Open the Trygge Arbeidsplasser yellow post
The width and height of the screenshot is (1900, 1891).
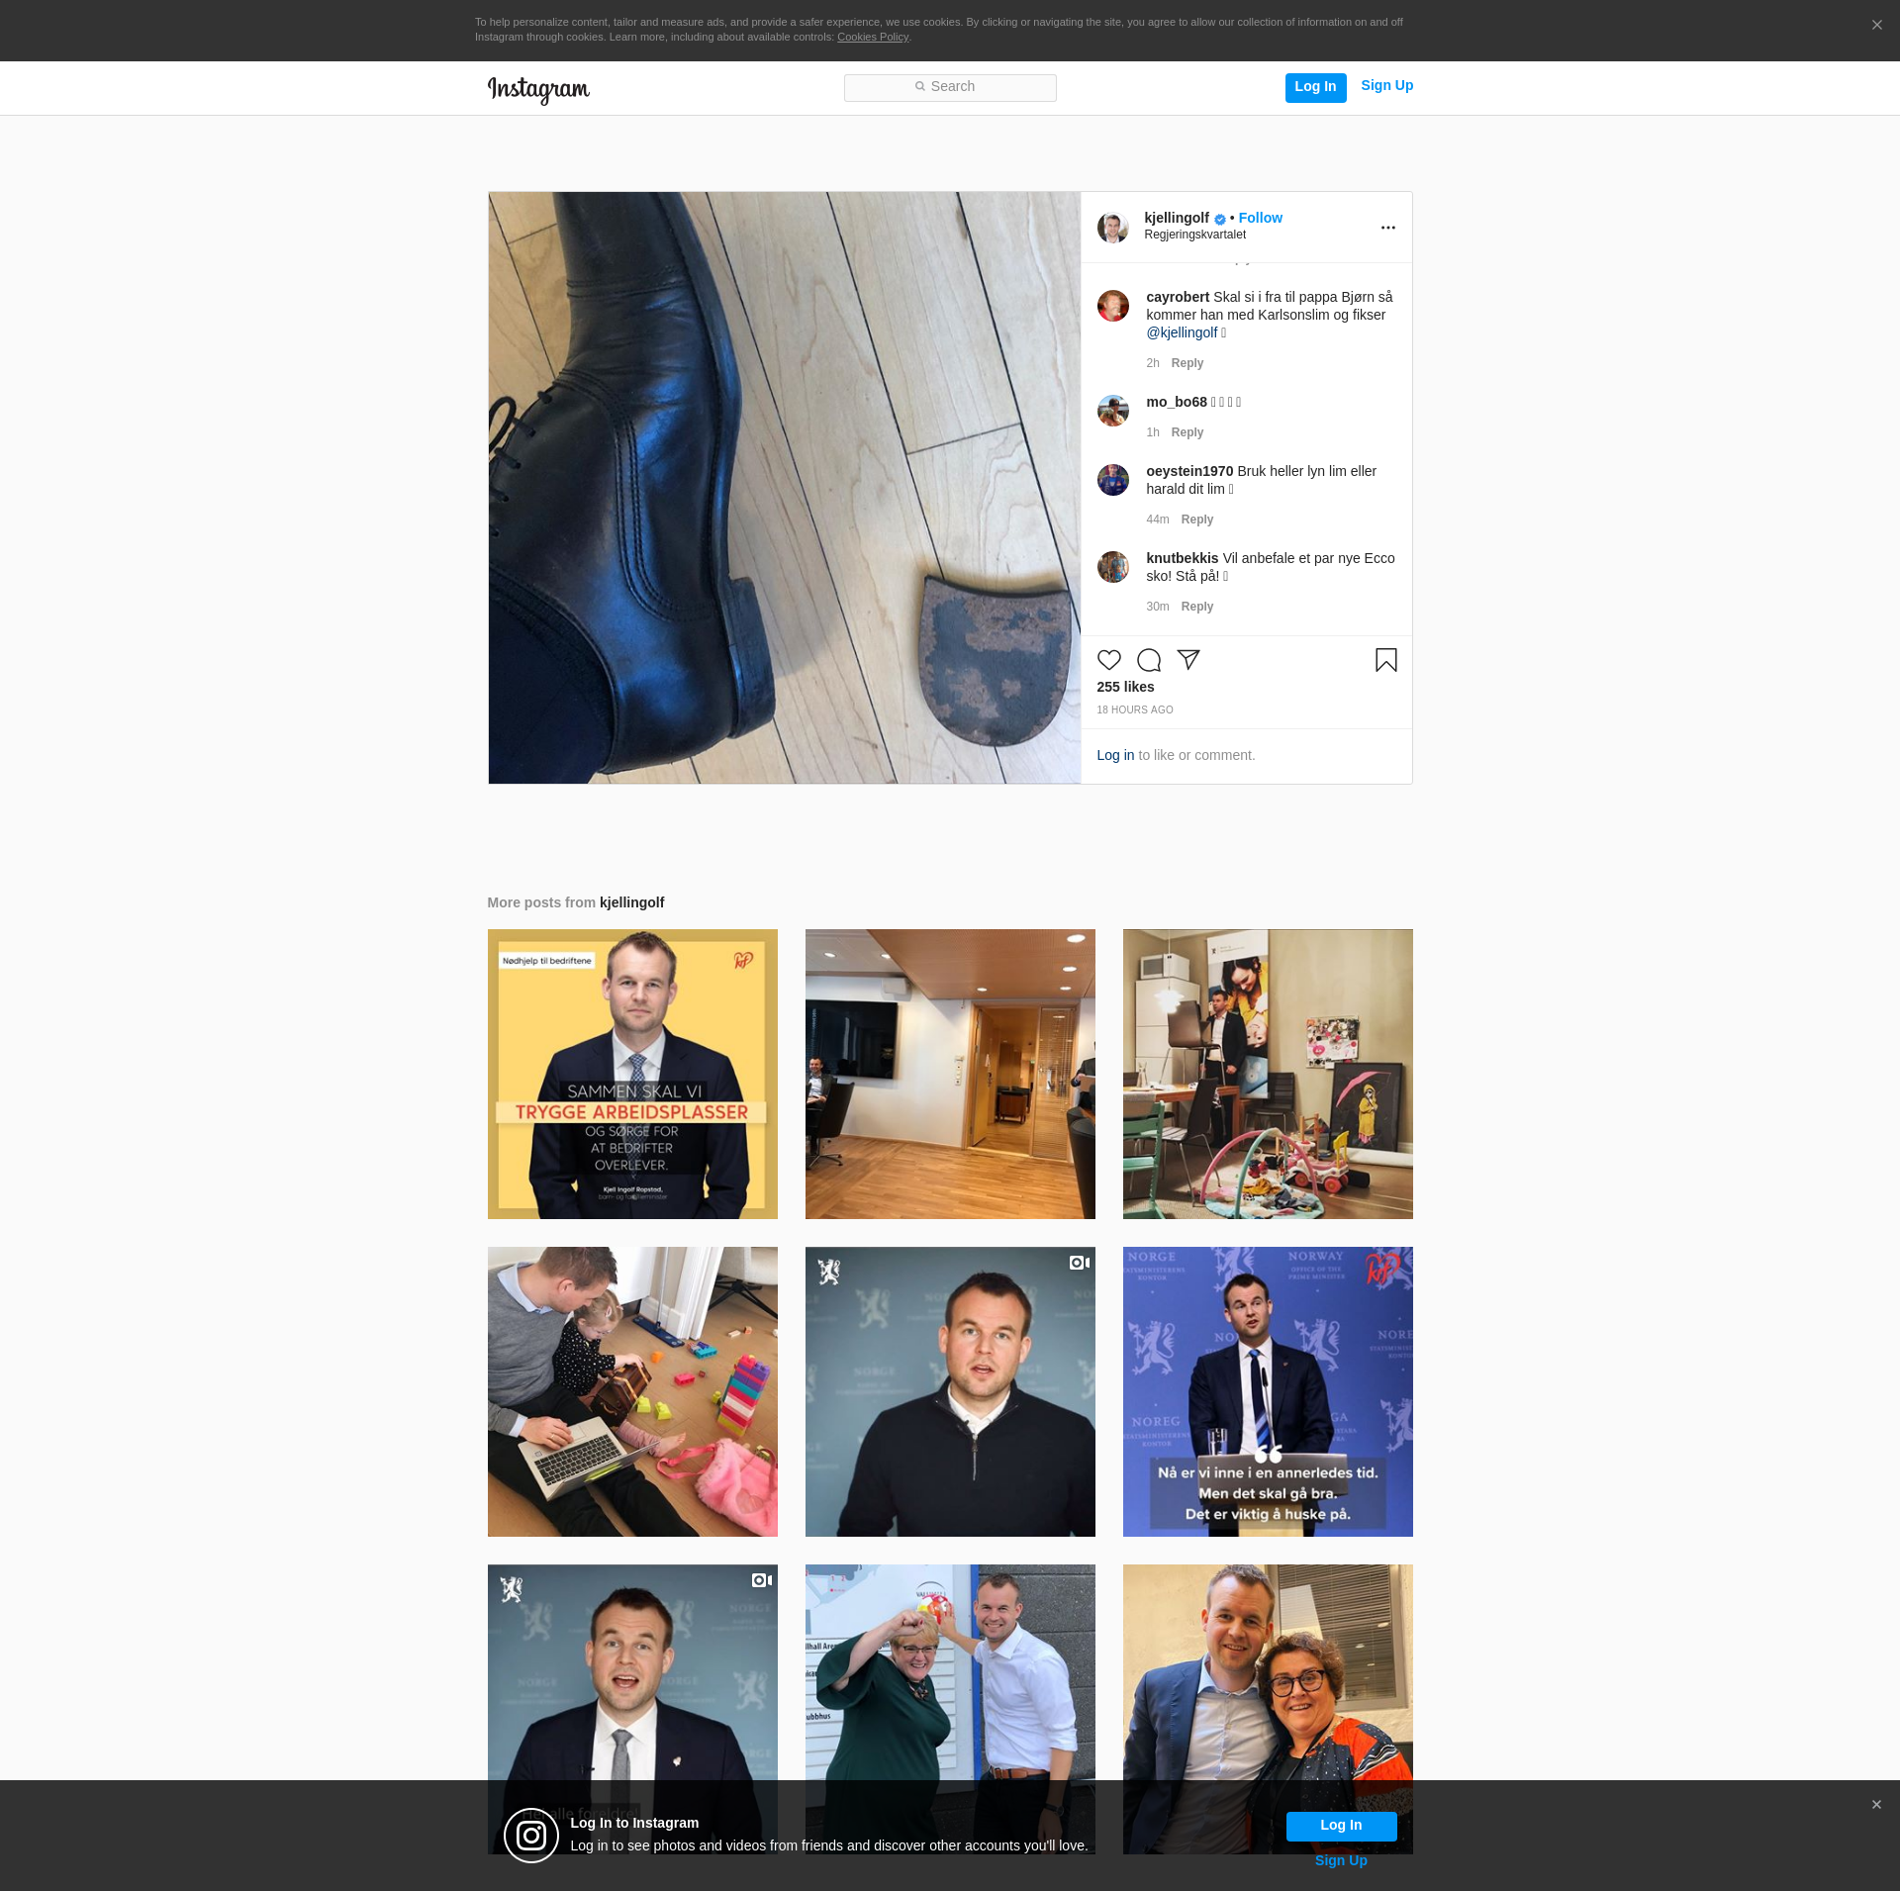pyautogui.click(x=632, y=1074)
